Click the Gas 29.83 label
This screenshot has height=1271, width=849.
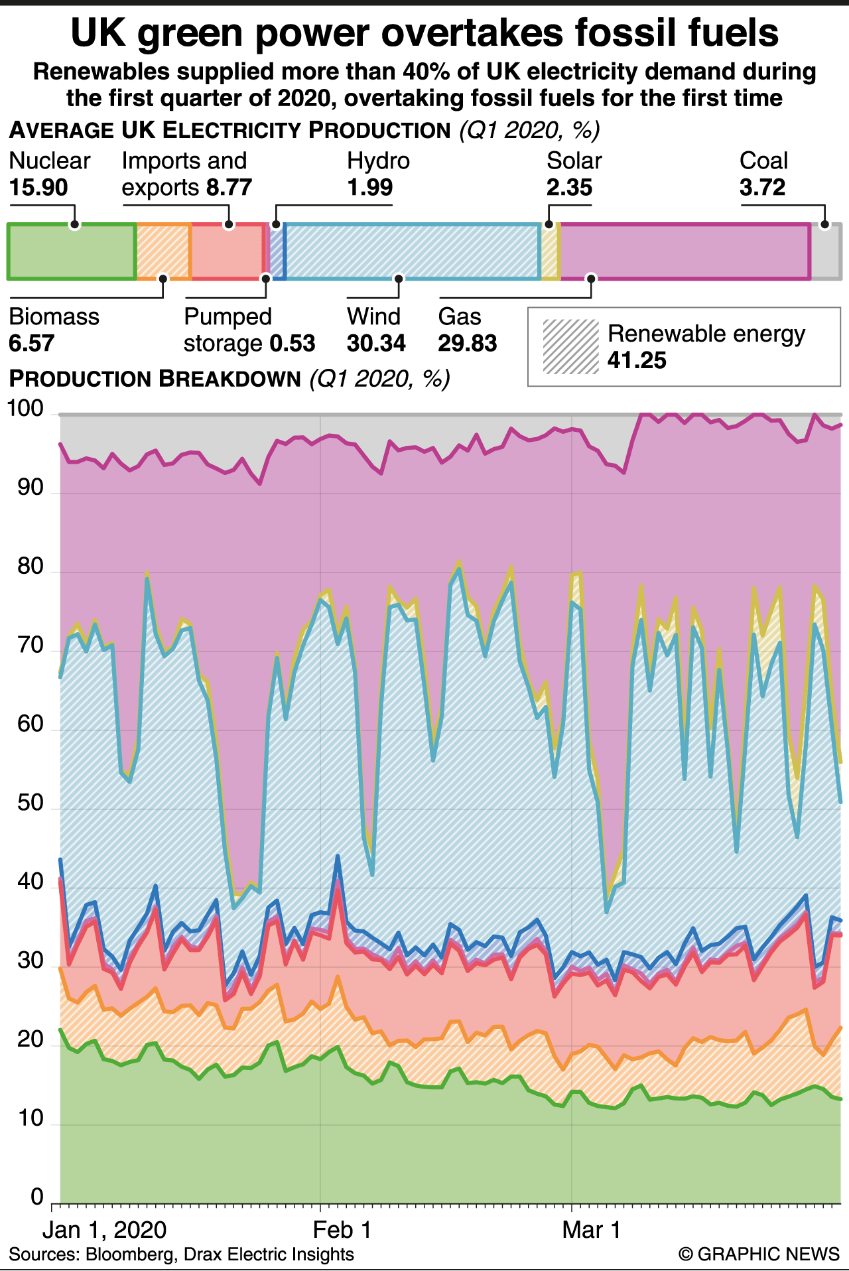467,330
